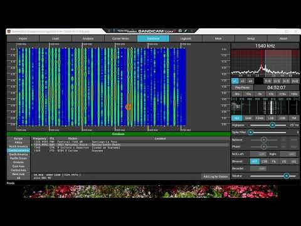Select the Guayama station row

[x=130, y=151]
